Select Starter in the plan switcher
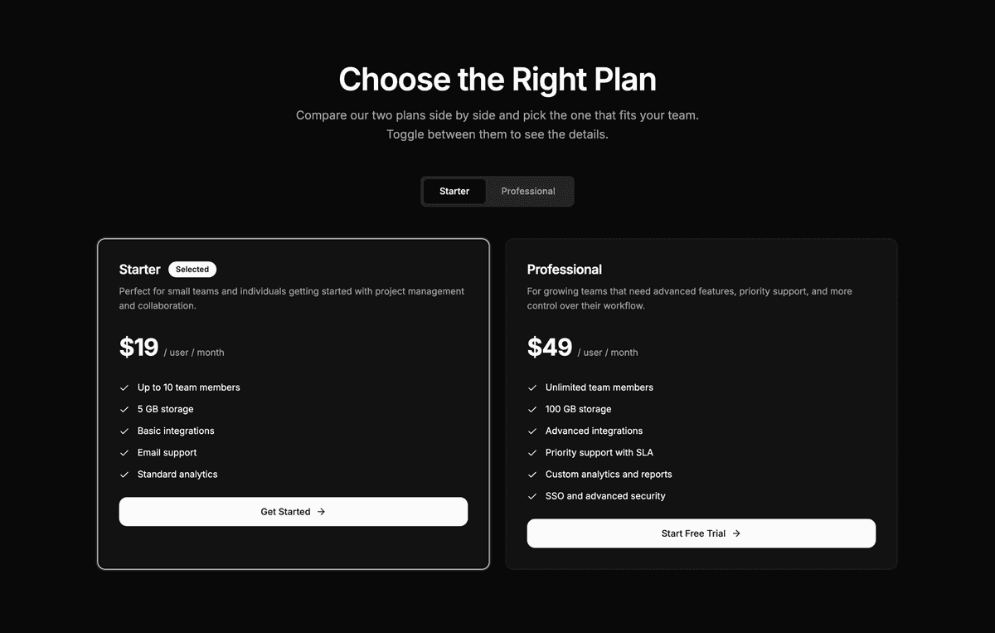995x633 pixels. 454,191
